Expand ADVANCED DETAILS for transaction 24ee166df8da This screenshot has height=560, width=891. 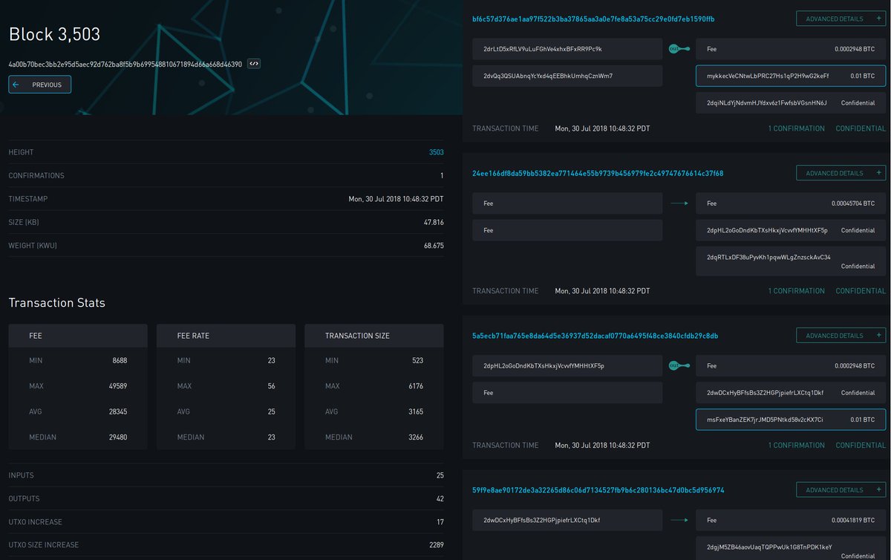point(841,172)
